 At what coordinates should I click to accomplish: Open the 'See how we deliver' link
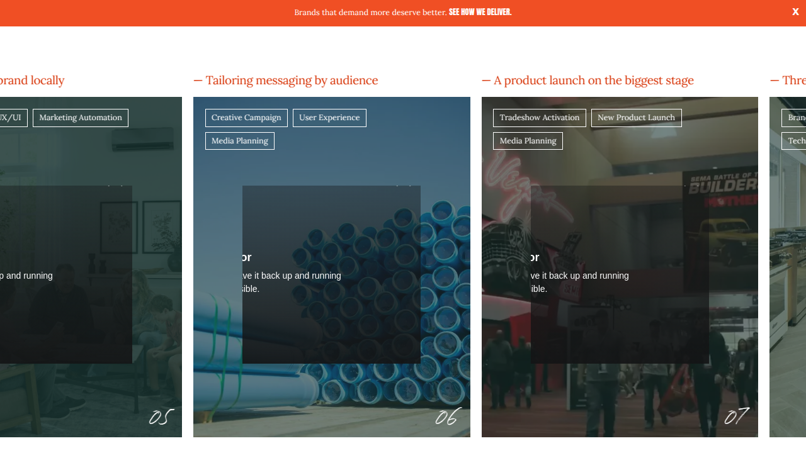[480, 12]
